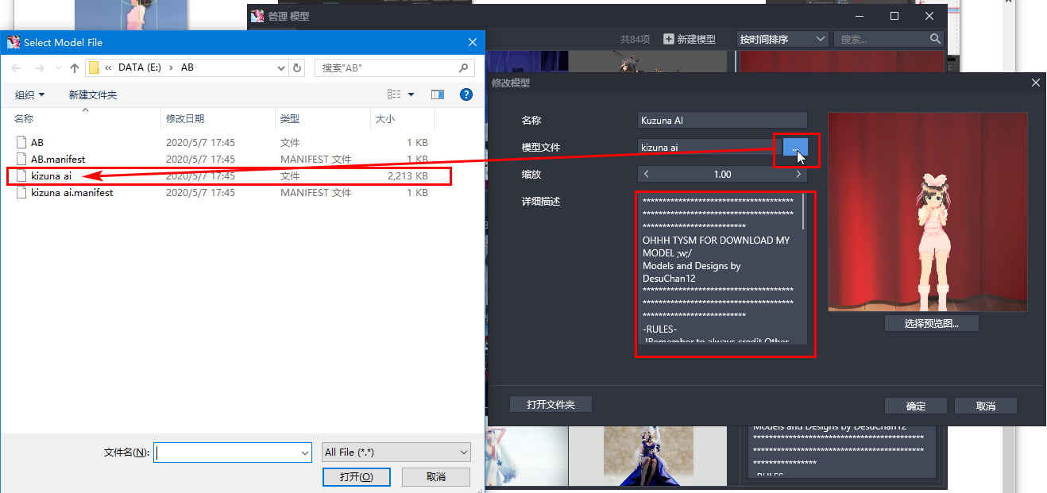Image resolution: width=1047 pixels, height=493 pixels.
Task: Click the refresh icon next to address bar
Action: coord(296,67)
